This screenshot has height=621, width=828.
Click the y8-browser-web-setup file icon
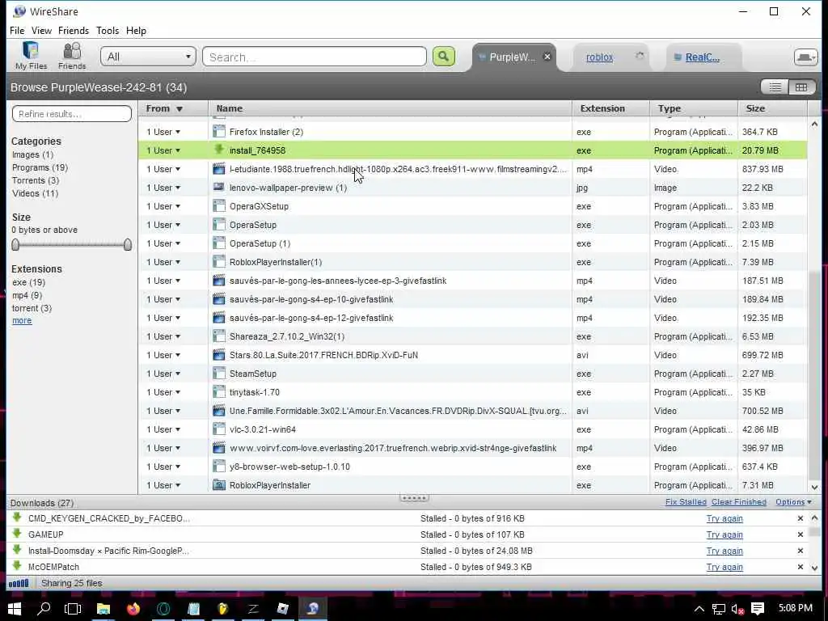coord(218,467)
